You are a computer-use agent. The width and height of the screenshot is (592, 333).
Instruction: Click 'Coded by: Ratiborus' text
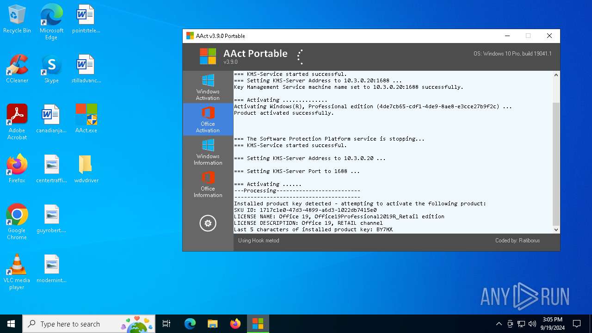(x=518, y=240)
